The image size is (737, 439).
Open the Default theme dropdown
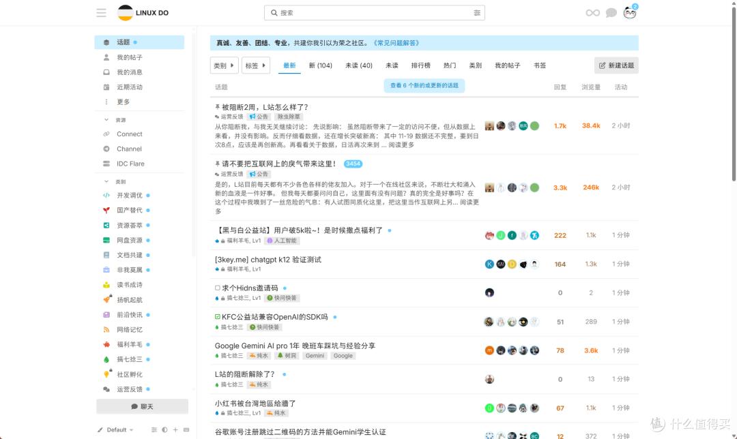click(x=115, y=429)
